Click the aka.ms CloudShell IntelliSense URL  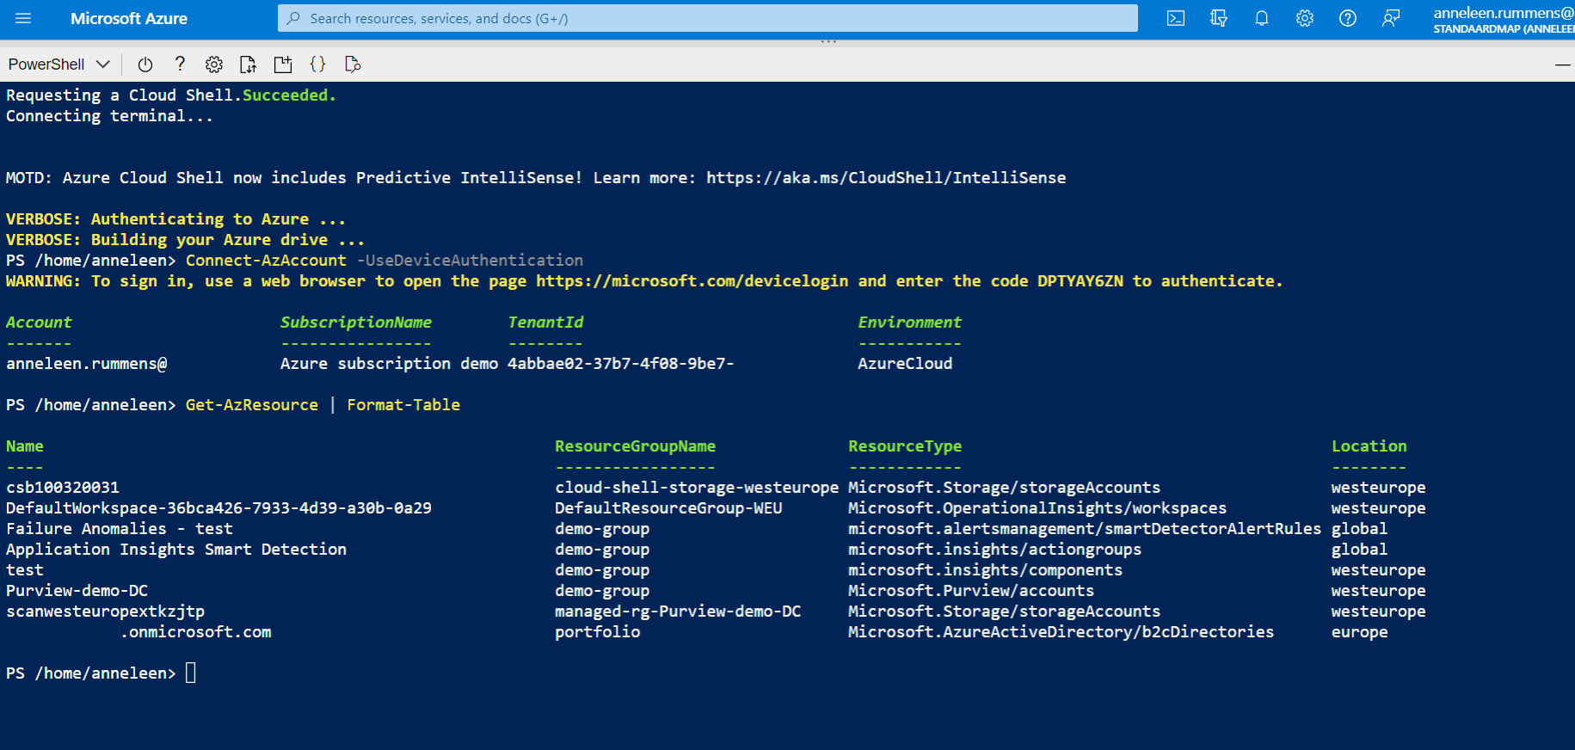tap(886, 178)
